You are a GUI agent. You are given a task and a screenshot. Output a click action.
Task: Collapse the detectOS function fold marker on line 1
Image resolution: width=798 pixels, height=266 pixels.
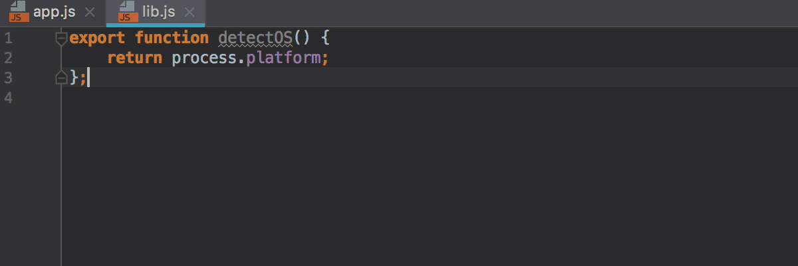pyautogui.click(x=61, y=39)
